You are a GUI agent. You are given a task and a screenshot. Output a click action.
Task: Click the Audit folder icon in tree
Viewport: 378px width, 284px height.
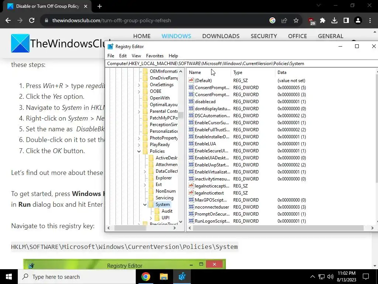coord(157,211)
